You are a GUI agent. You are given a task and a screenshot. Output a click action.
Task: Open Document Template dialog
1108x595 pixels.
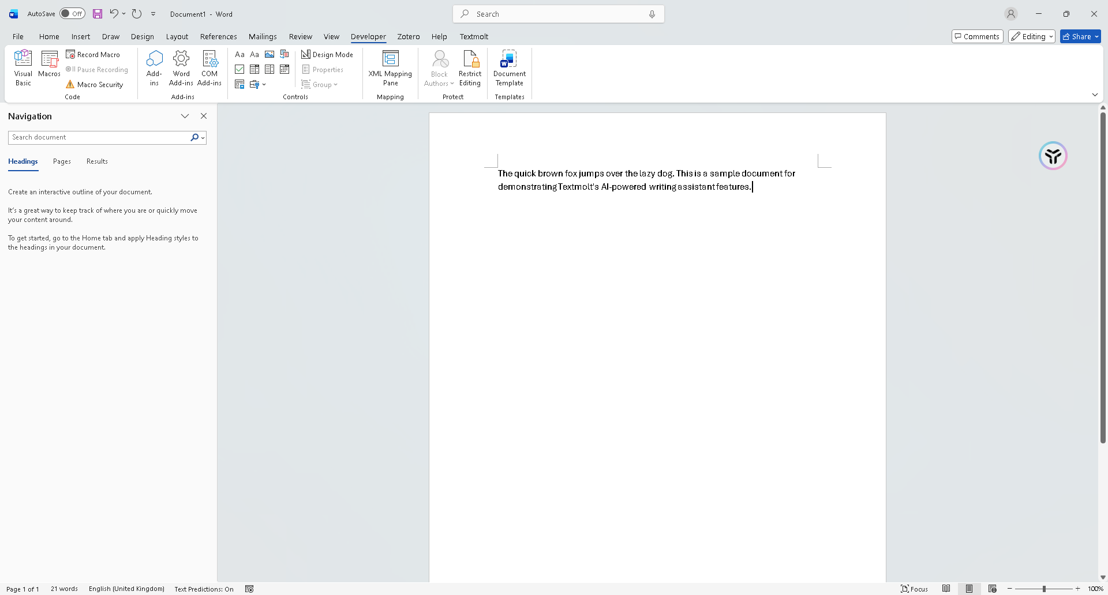coord(510,68)
